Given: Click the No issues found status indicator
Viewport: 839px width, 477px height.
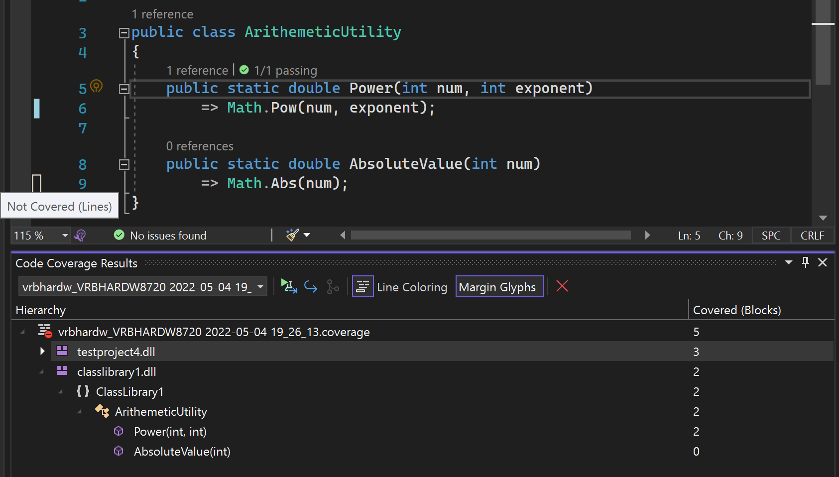Looking at the screenshot, I should 160,235.
